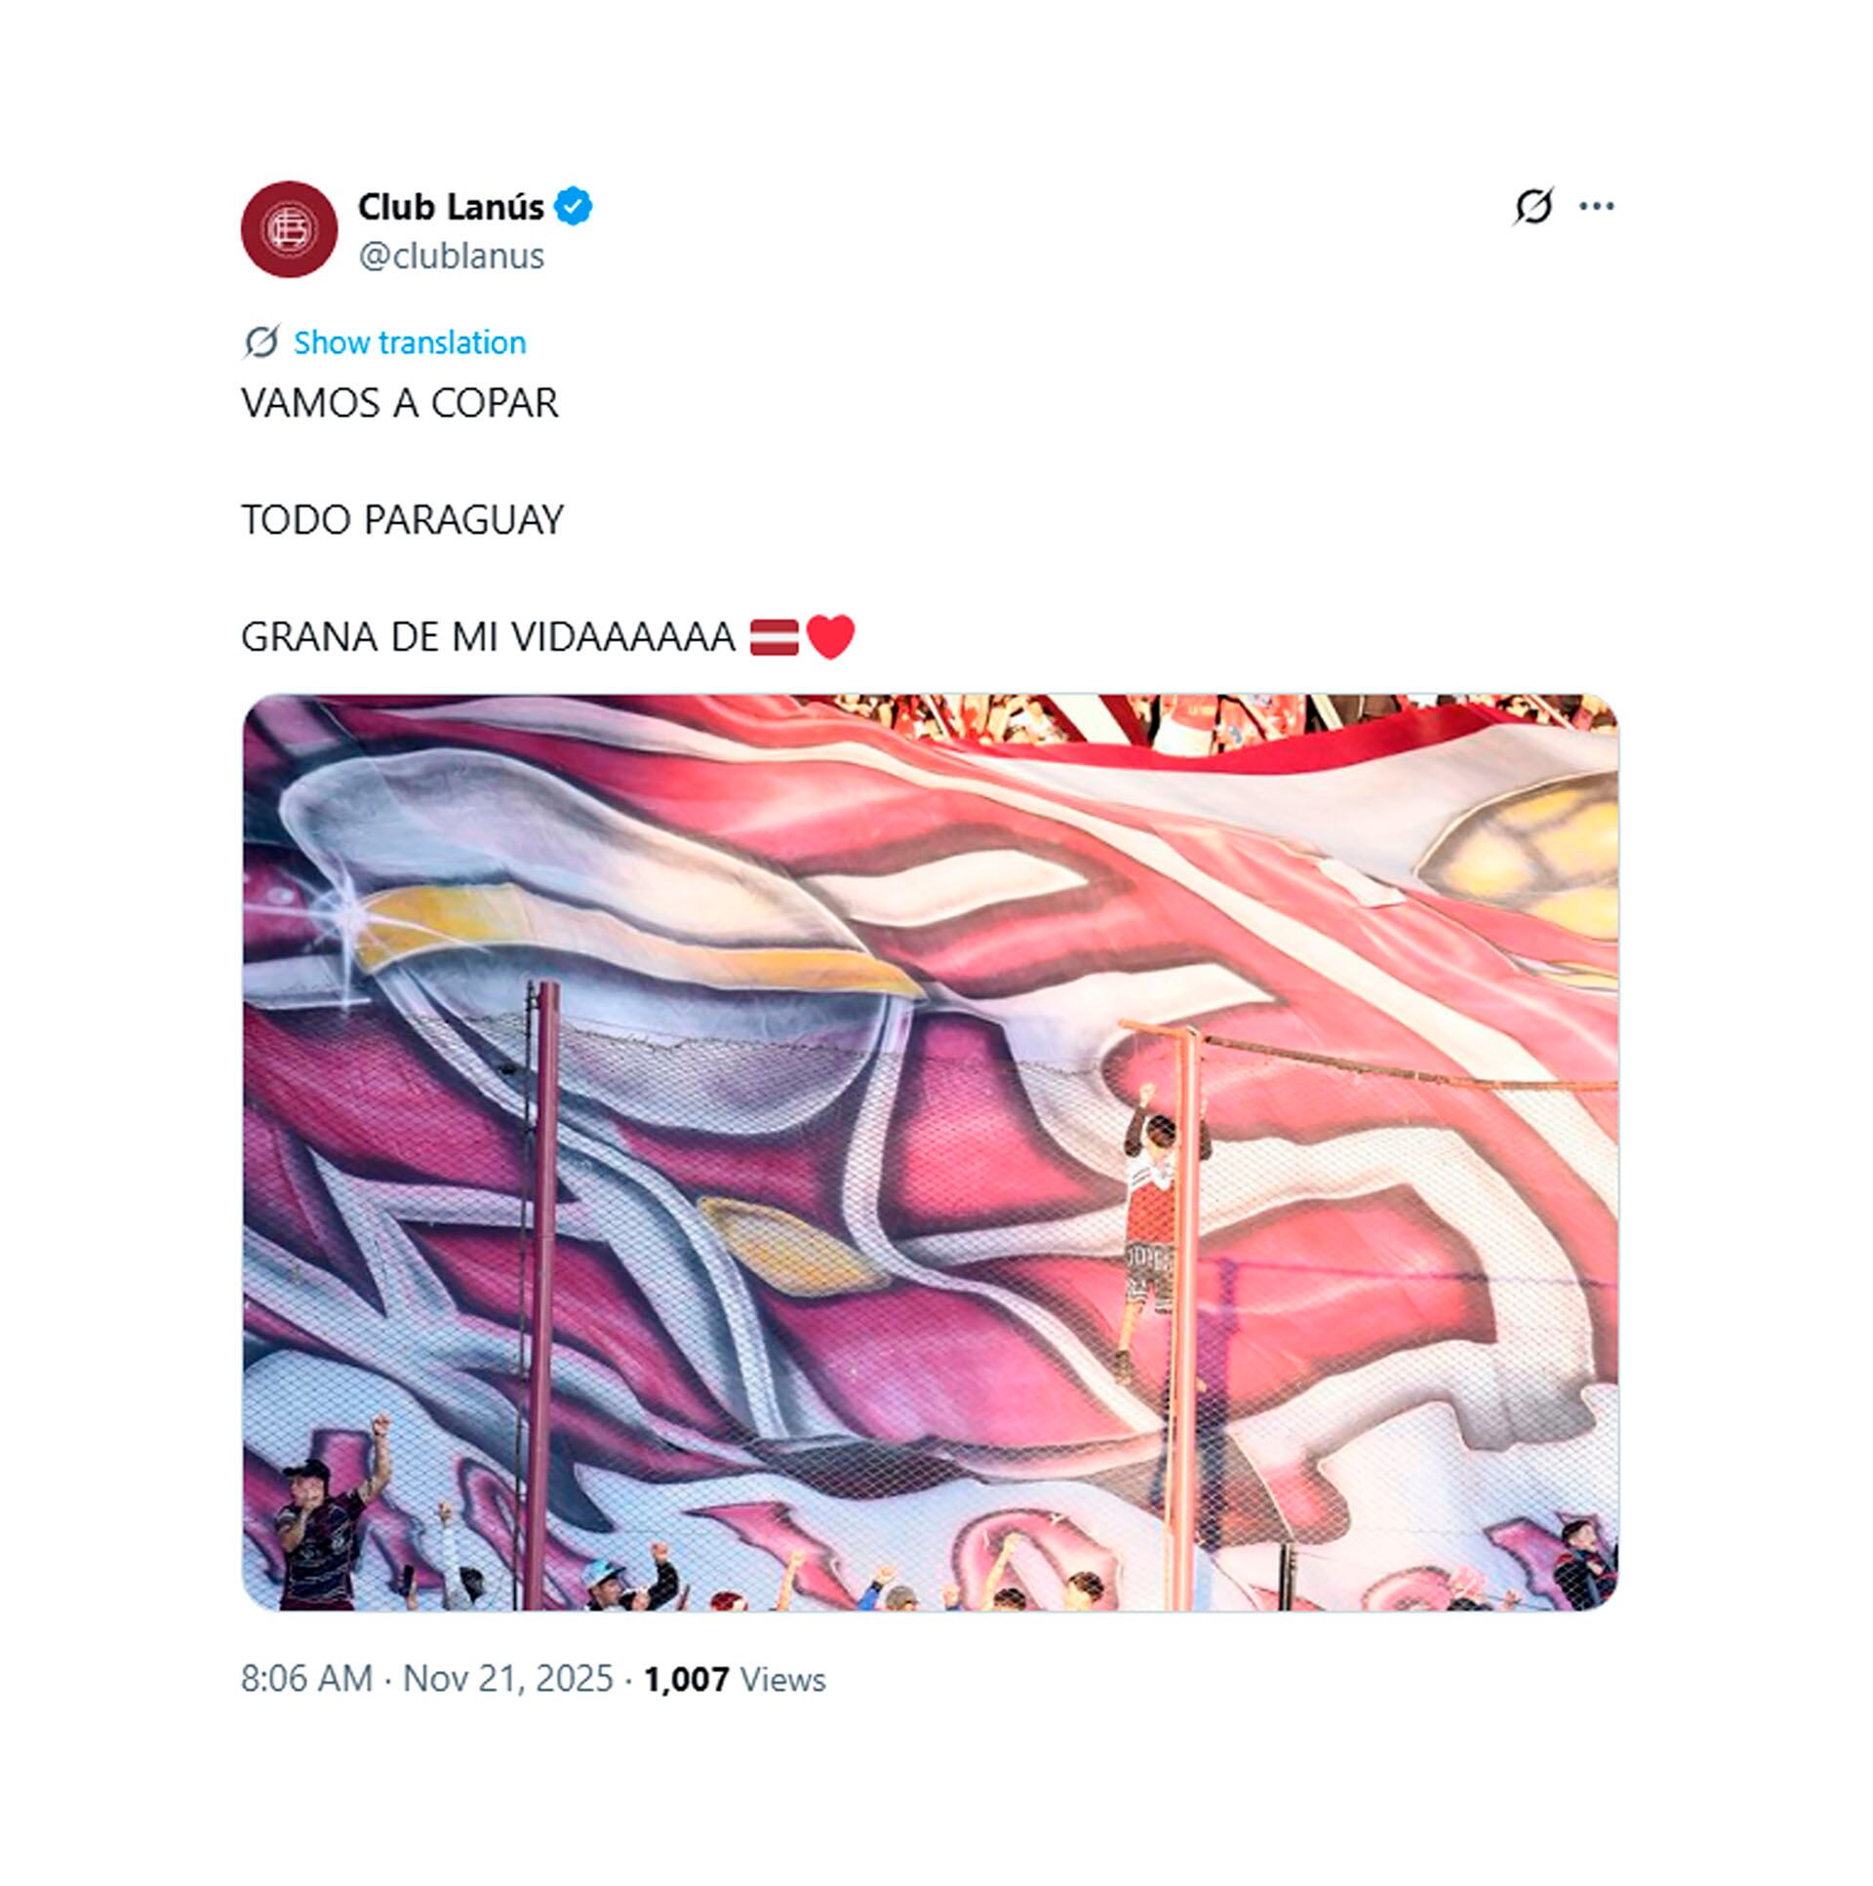Click the red and white flag emoji

click(774, 637)
